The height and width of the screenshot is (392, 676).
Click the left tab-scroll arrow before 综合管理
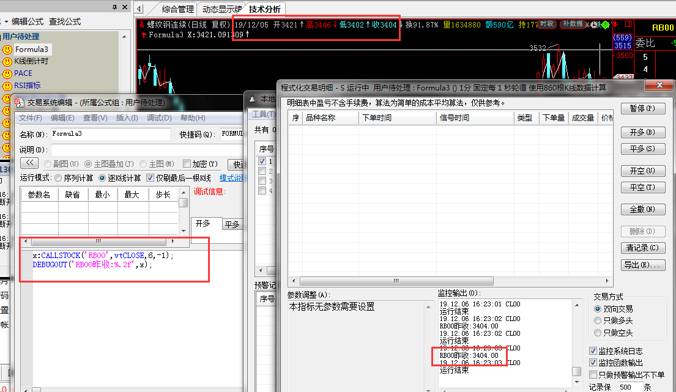click(x=139, y=9)
